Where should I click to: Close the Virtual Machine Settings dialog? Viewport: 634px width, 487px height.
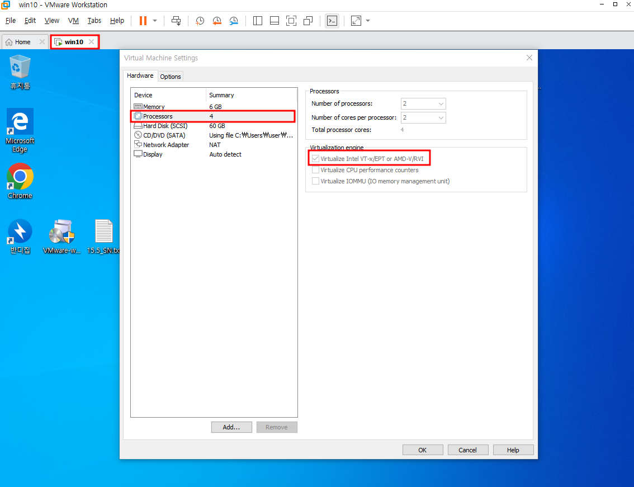click(x=529, y=58)
